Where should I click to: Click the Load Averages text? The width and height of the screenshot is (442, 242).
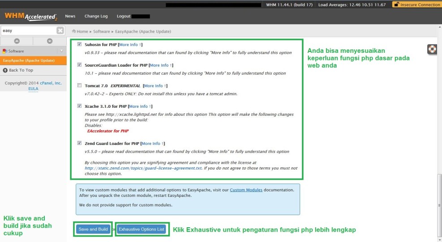click(352, 5)
